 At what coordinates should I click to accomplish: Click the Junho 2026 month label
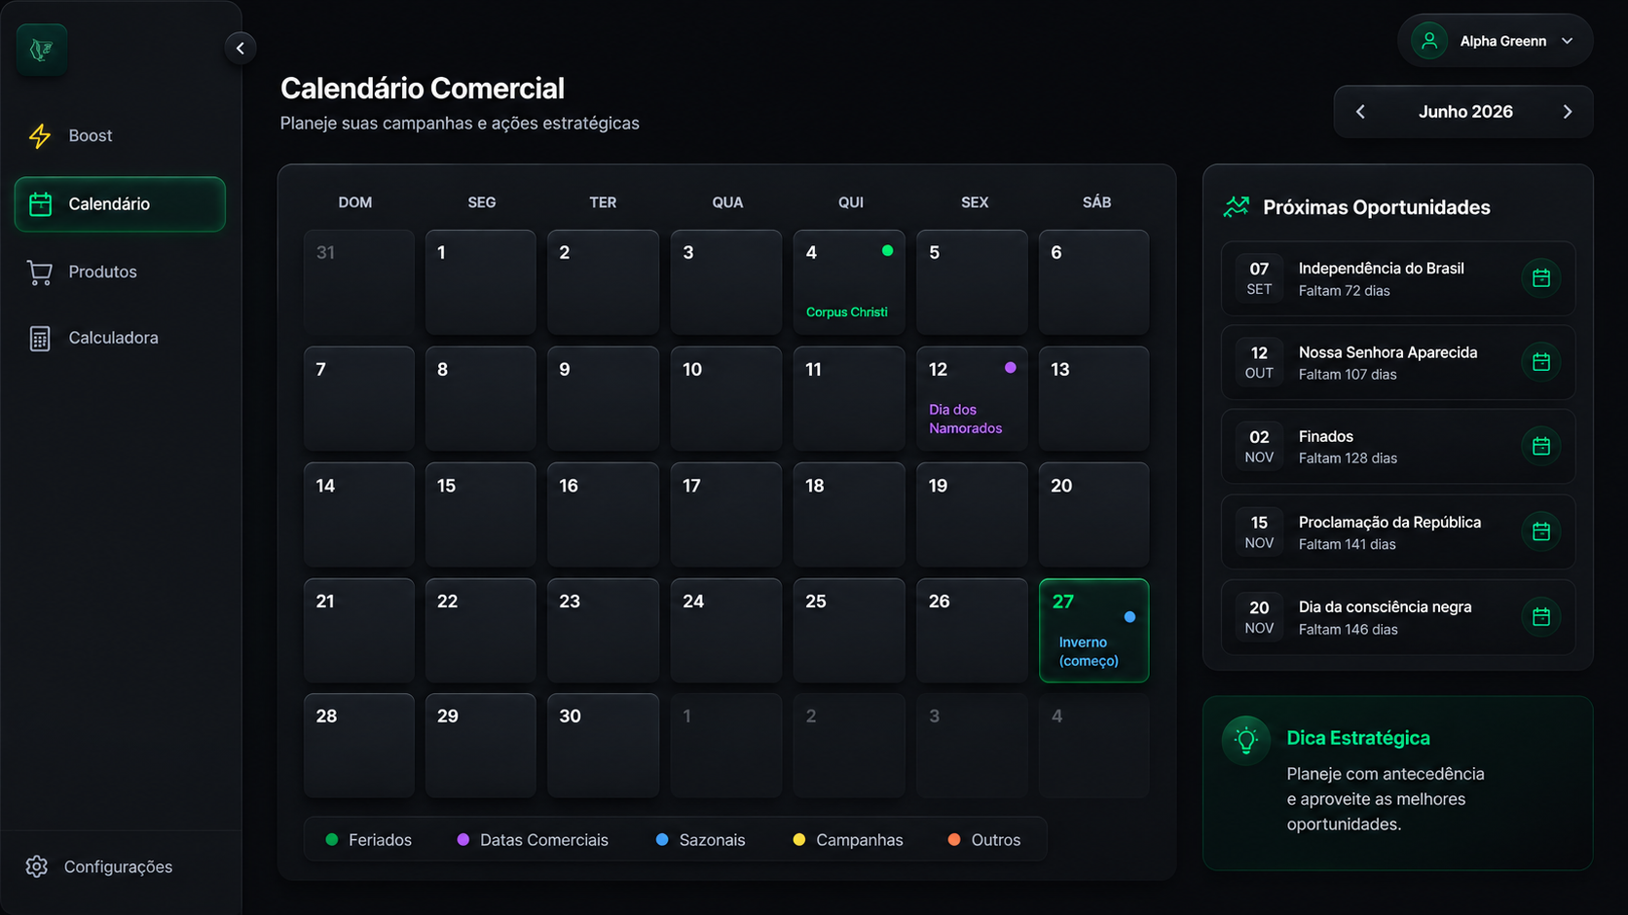tap(1465, 112)
